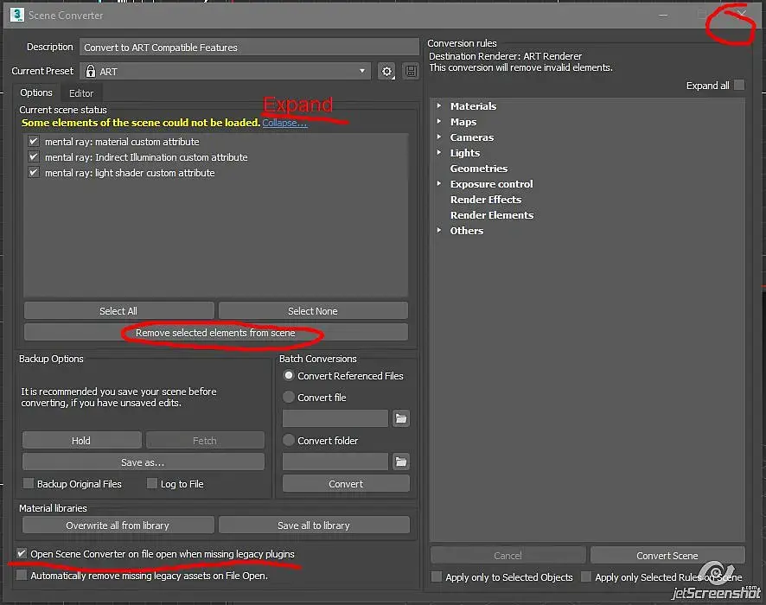Open the Current Preset ART dropdown
The image size is (766, 605).
click(x=227, y=71)
